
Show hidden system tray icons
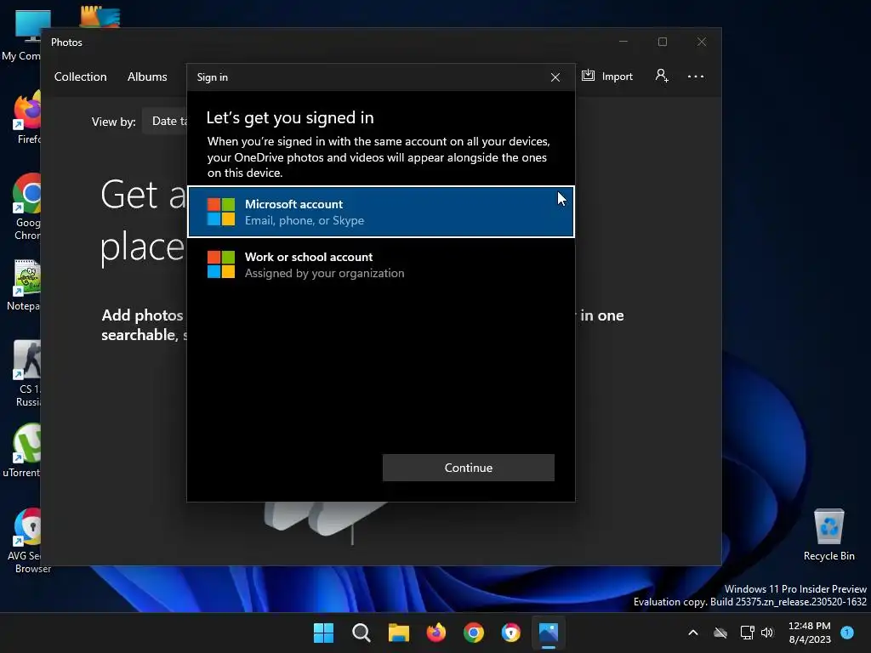[x=692, y=633]
